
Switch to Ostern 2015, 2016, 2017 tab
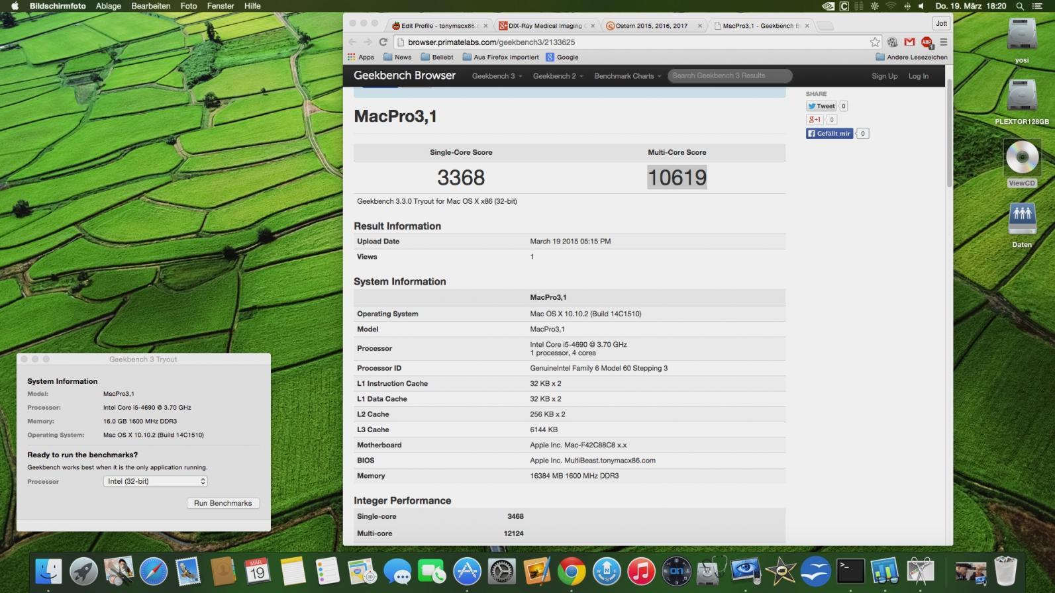tap(654, 26)
